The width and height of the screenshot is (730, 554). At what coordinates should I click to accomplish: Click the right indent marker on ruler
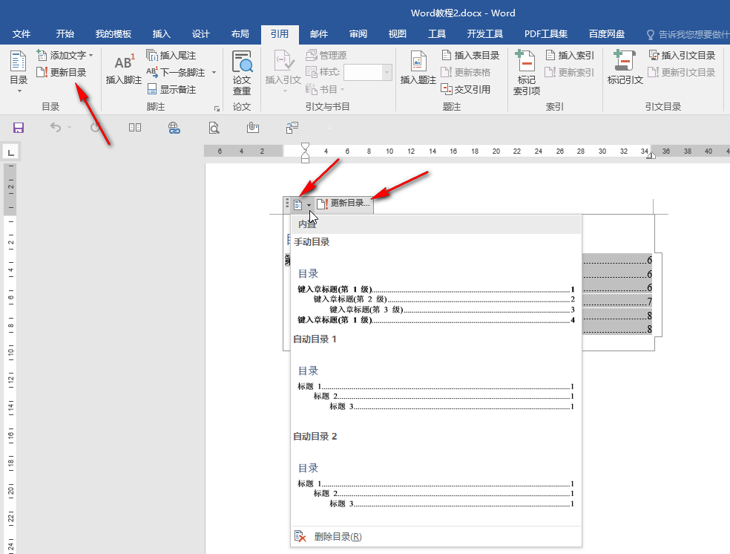[x=651, y=155]
